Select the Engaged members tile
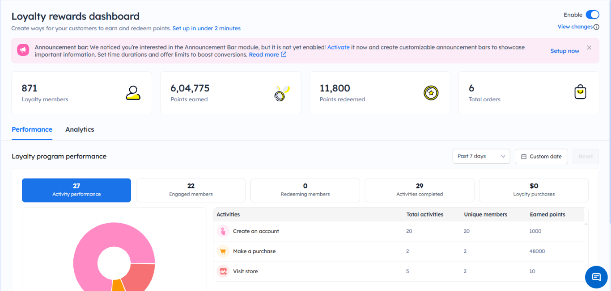The height and width of the screenshot is (291, 611). coord(191,190)
